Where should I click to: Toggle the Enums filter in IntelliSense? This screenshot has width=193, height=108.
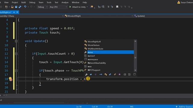[x=115, y=74]
